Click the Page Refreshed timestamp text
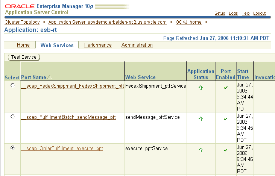 [x=216, y=38]
